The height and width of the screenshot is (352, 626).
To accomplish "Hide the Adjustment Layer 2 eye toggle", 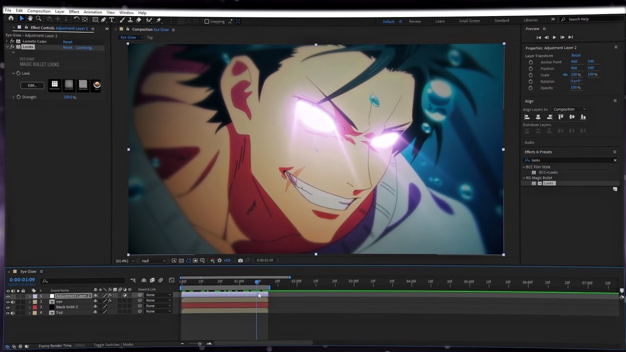I will [7, 296].
